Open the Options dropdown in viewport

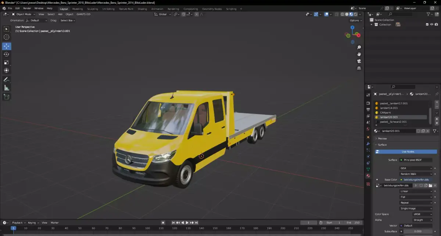[x=355, y=21]
